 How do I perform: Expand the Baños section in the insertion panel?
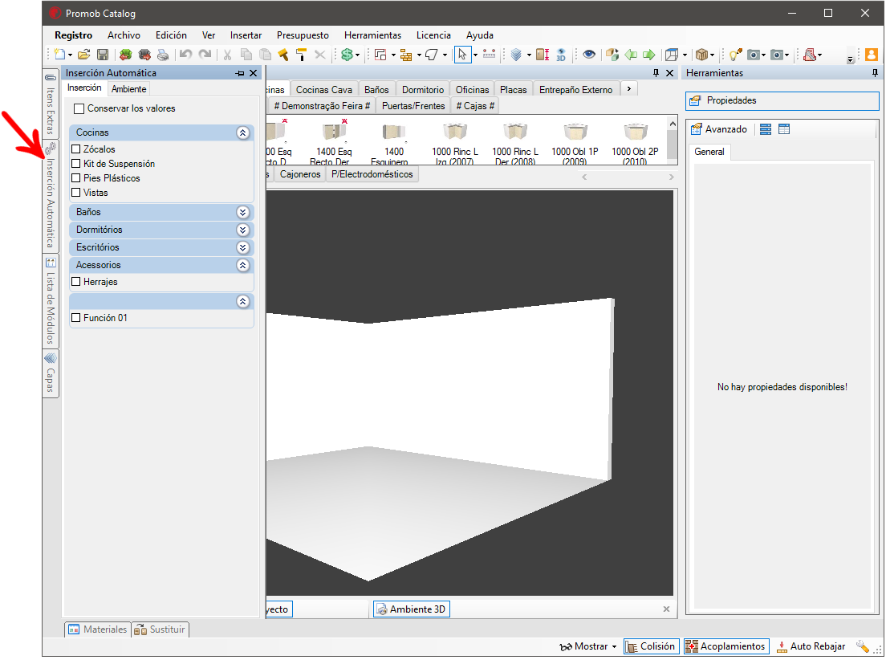(x=243, y=212)
